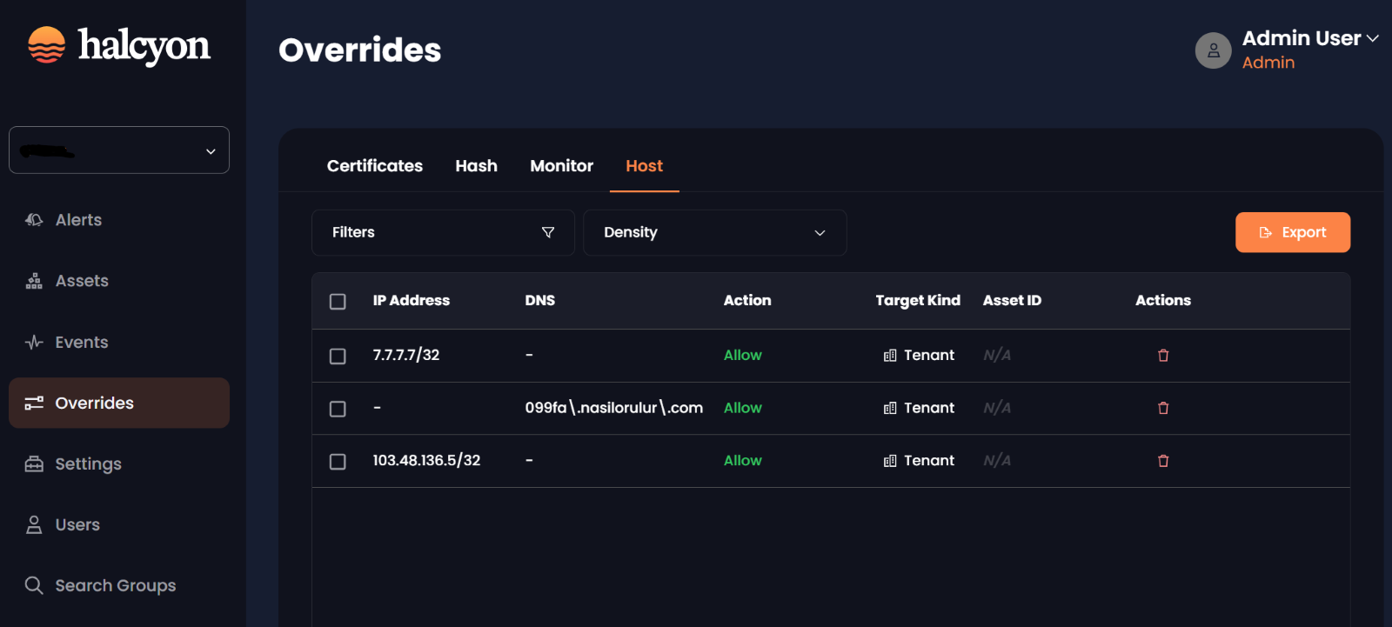
Task: Click the Alerts bell icon in sidebar
Action: point(34,220)
